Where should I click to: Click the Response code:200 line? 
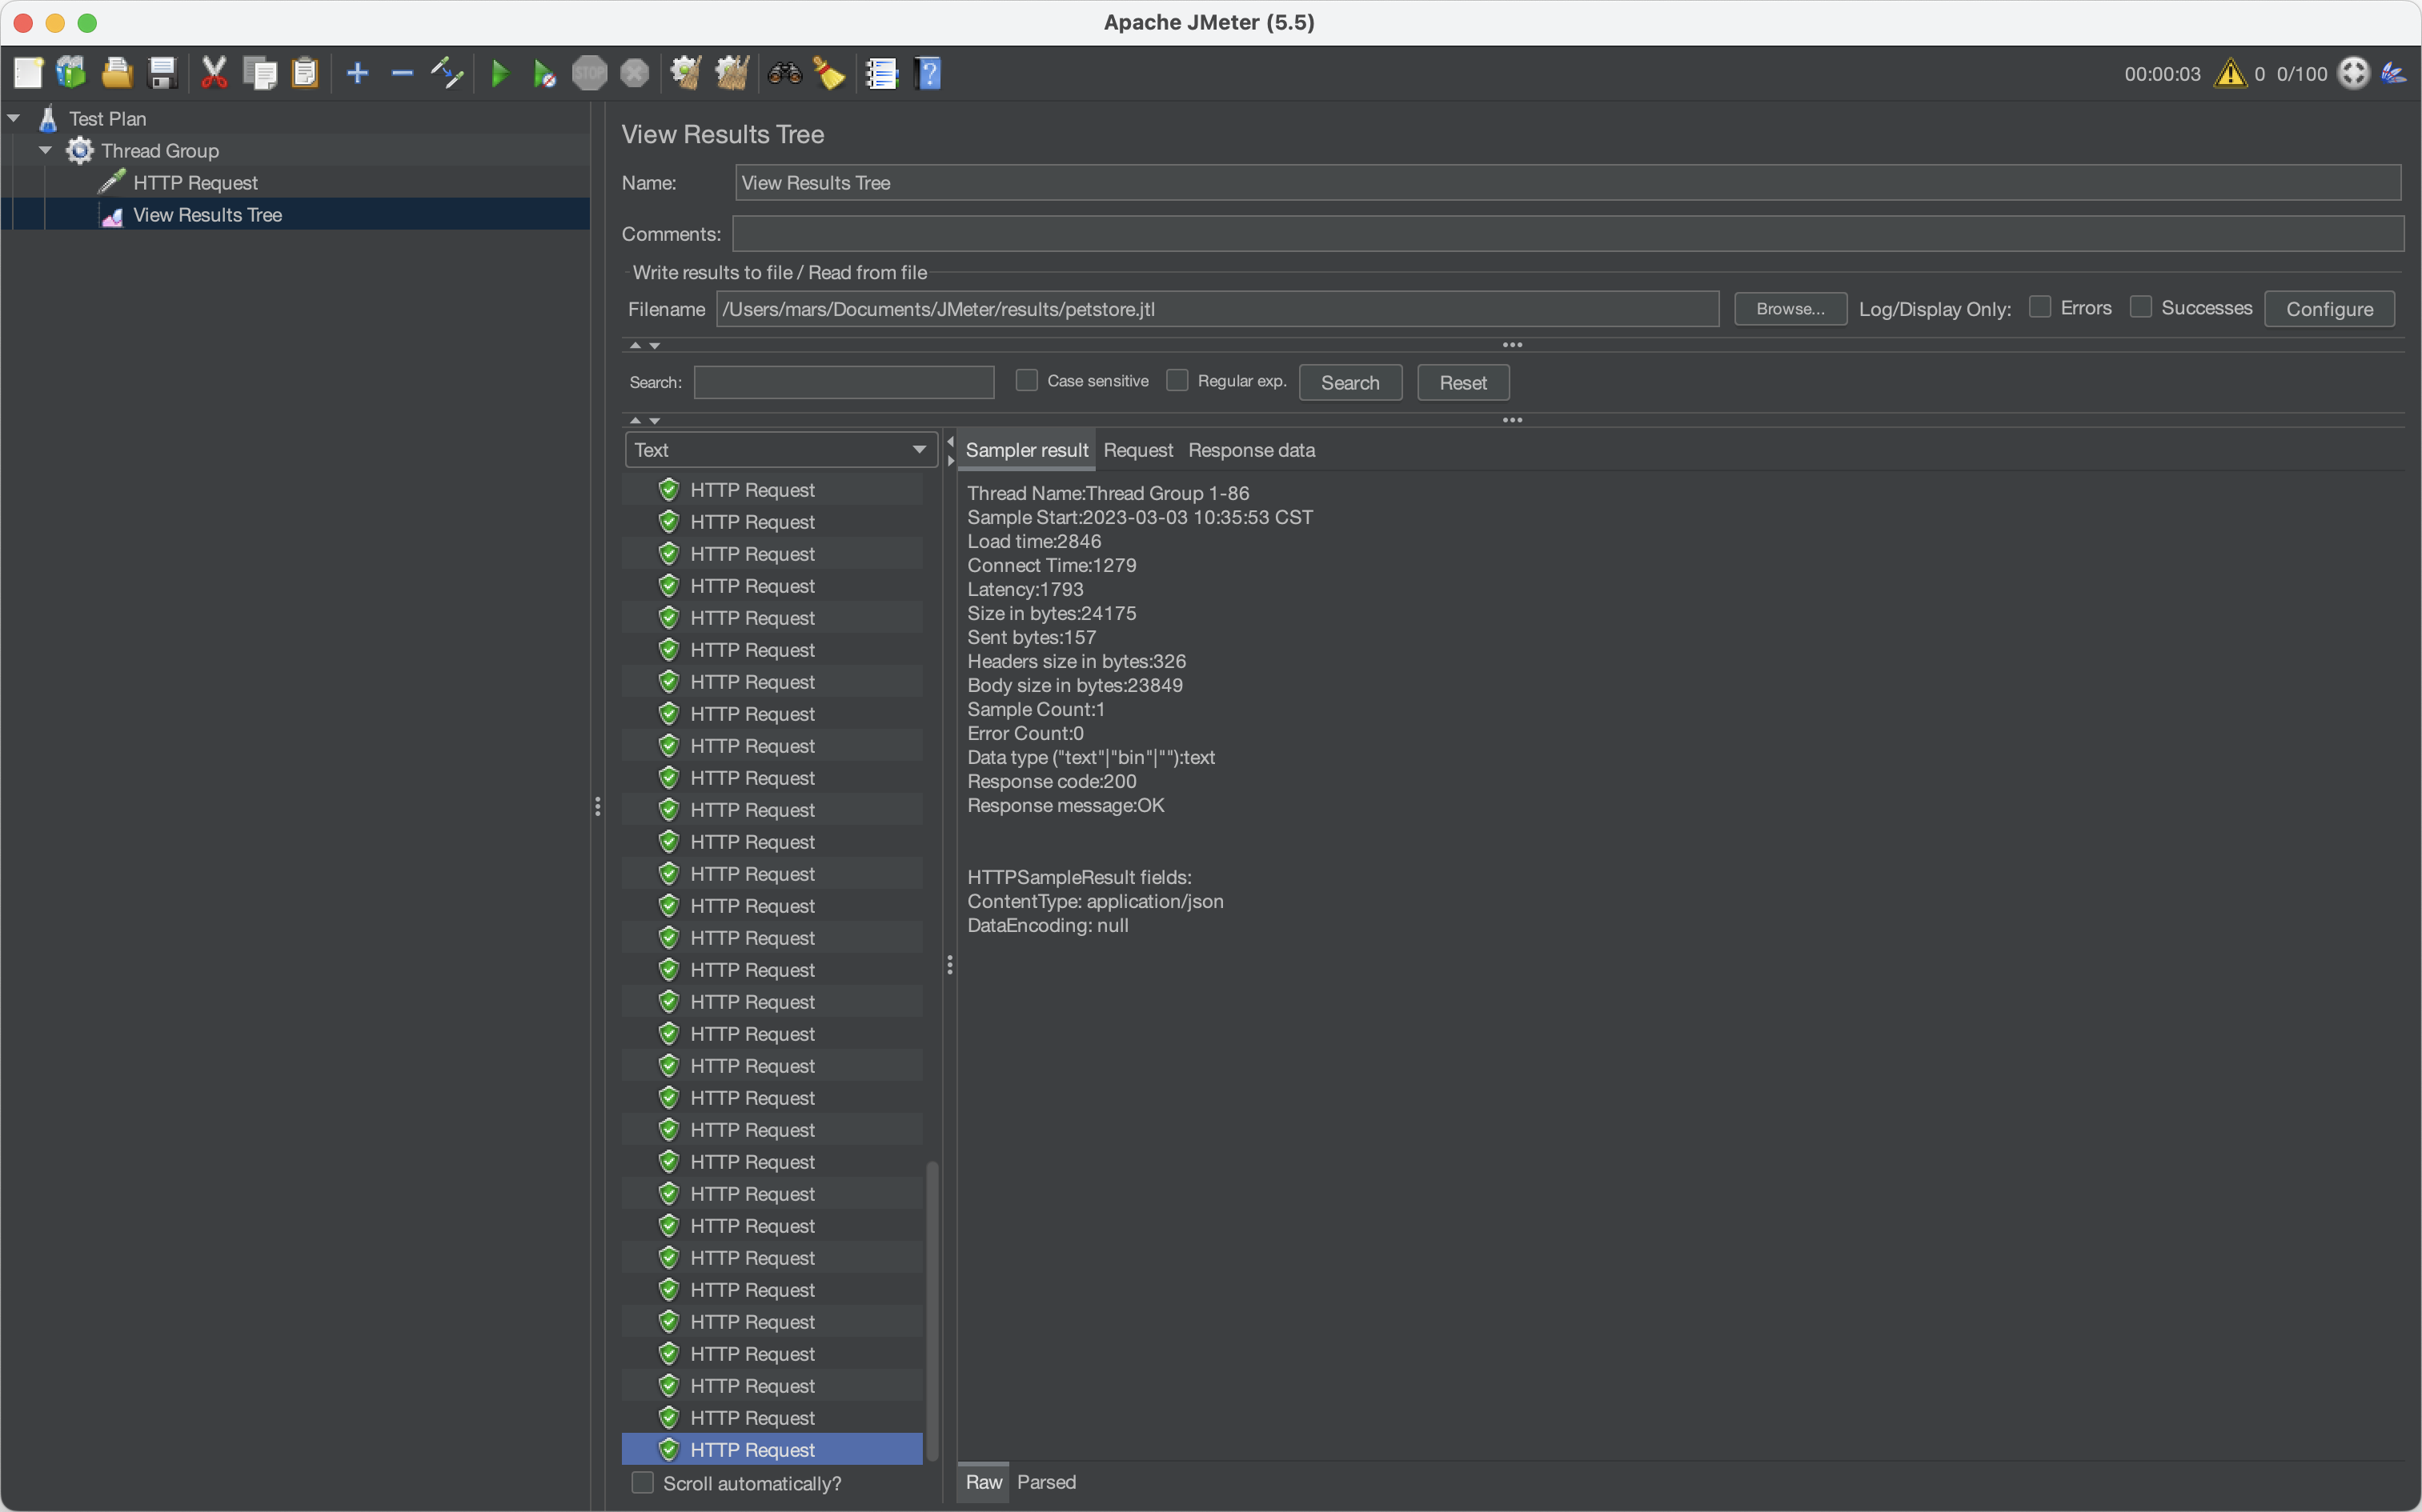click(1052, 782)
